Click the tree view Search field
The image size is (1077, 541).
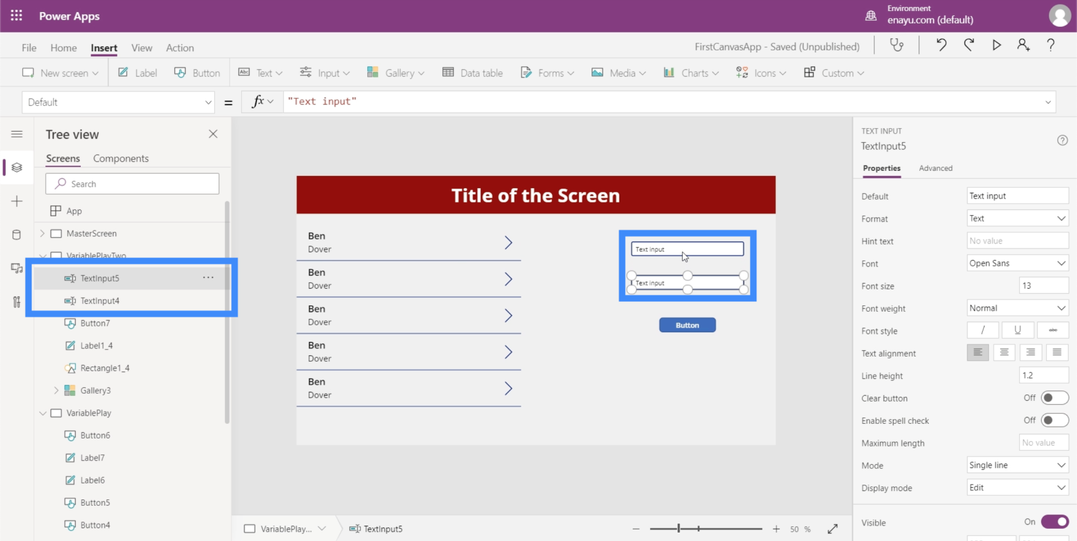click(x=132, y=184)
